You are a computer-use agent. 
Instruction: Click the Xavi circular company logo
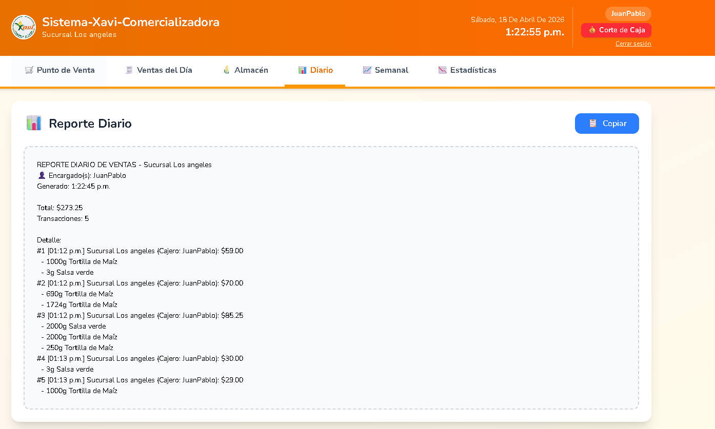coord(23,27)
